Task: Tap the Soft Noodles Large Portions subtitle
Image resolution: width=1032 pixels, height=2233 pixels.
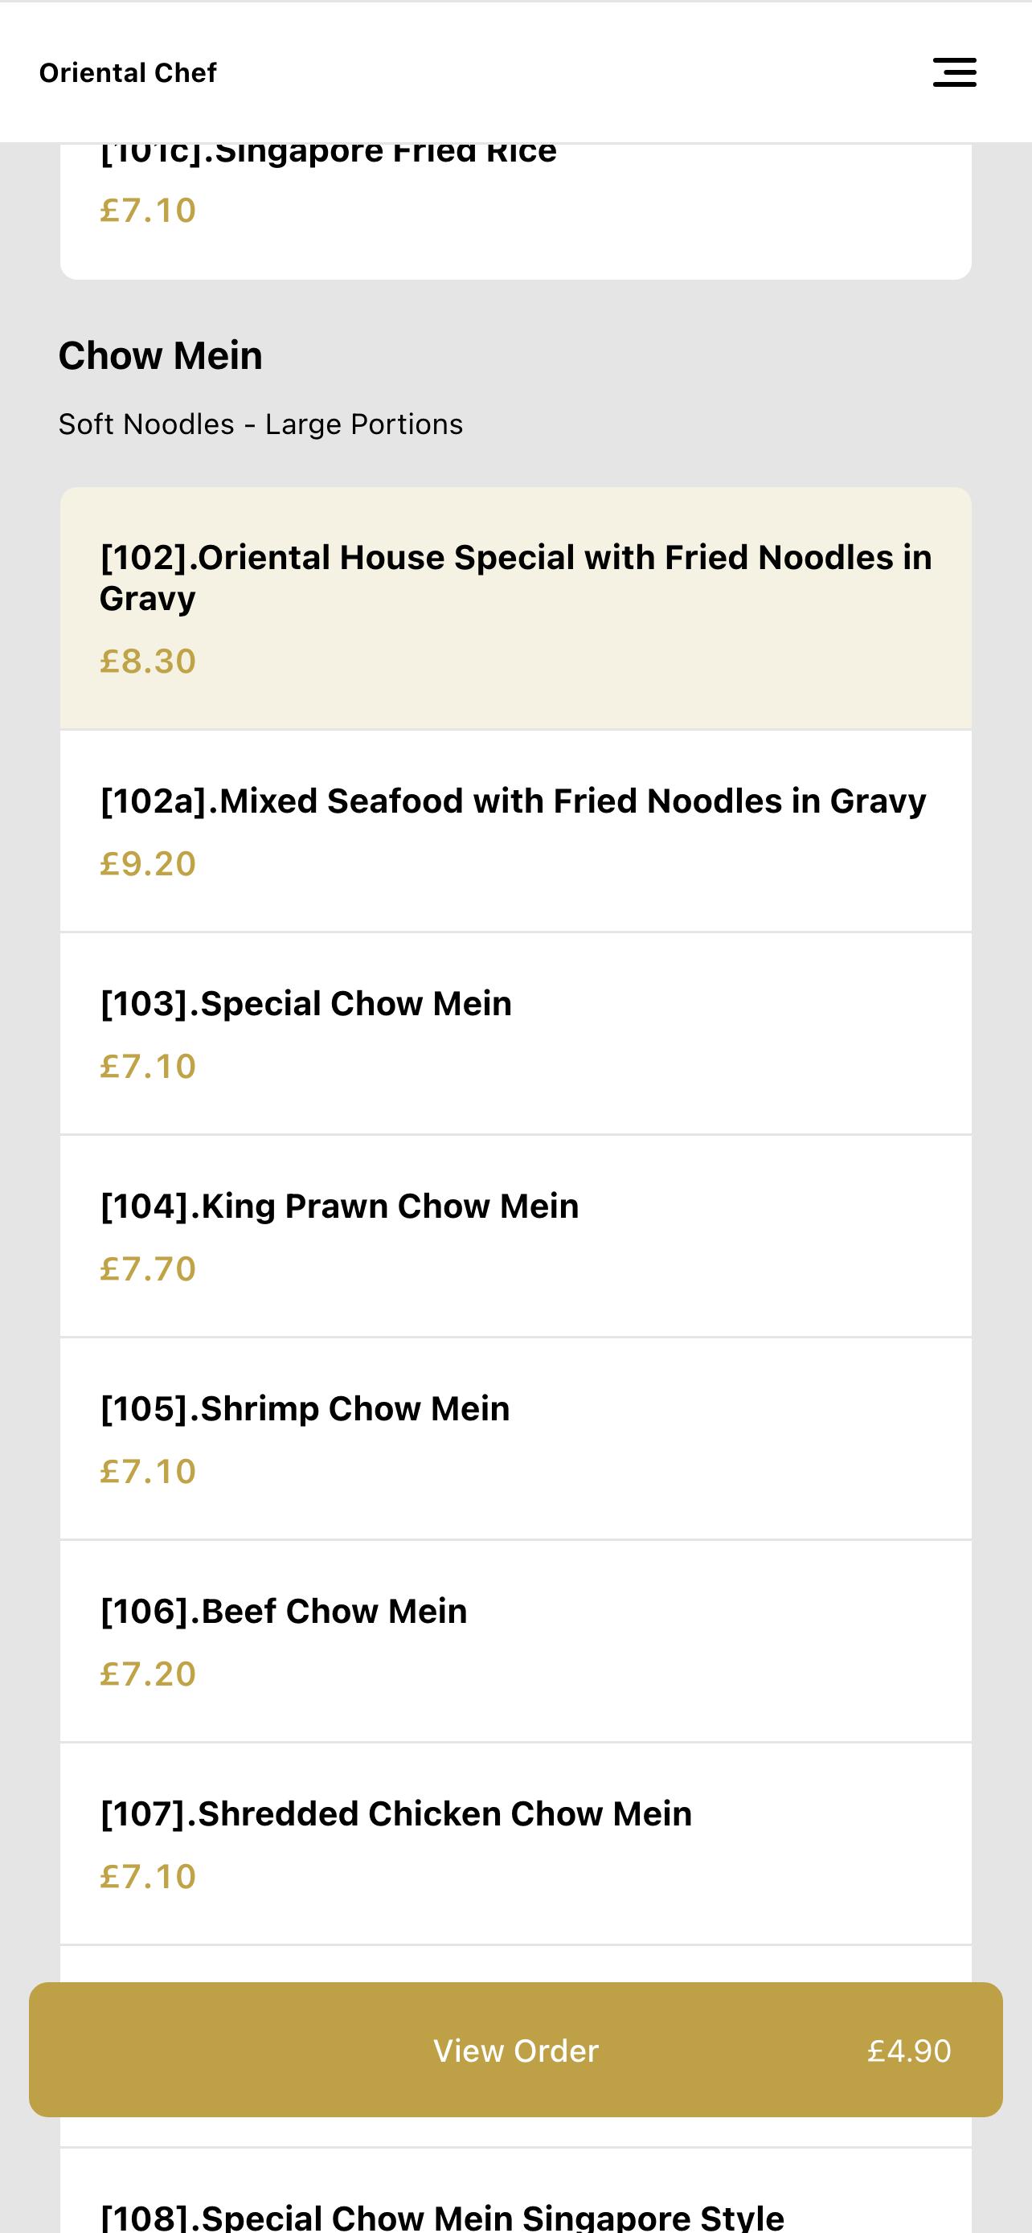Action: (x=261, y=424)
